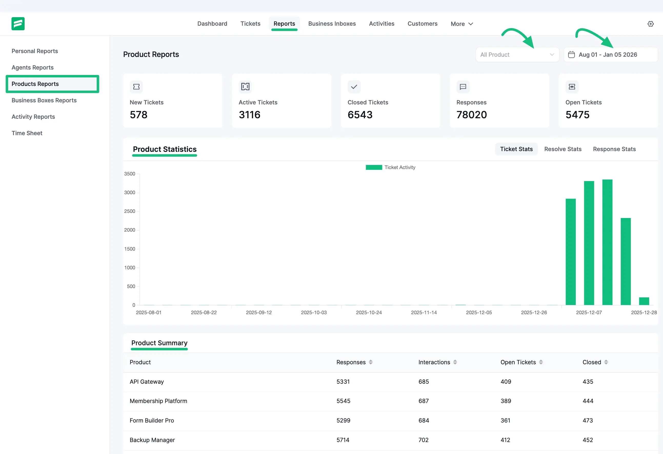Select the Resolve Stats view
The height and width of the screenshot is (454, 663).
pos(562,149)
